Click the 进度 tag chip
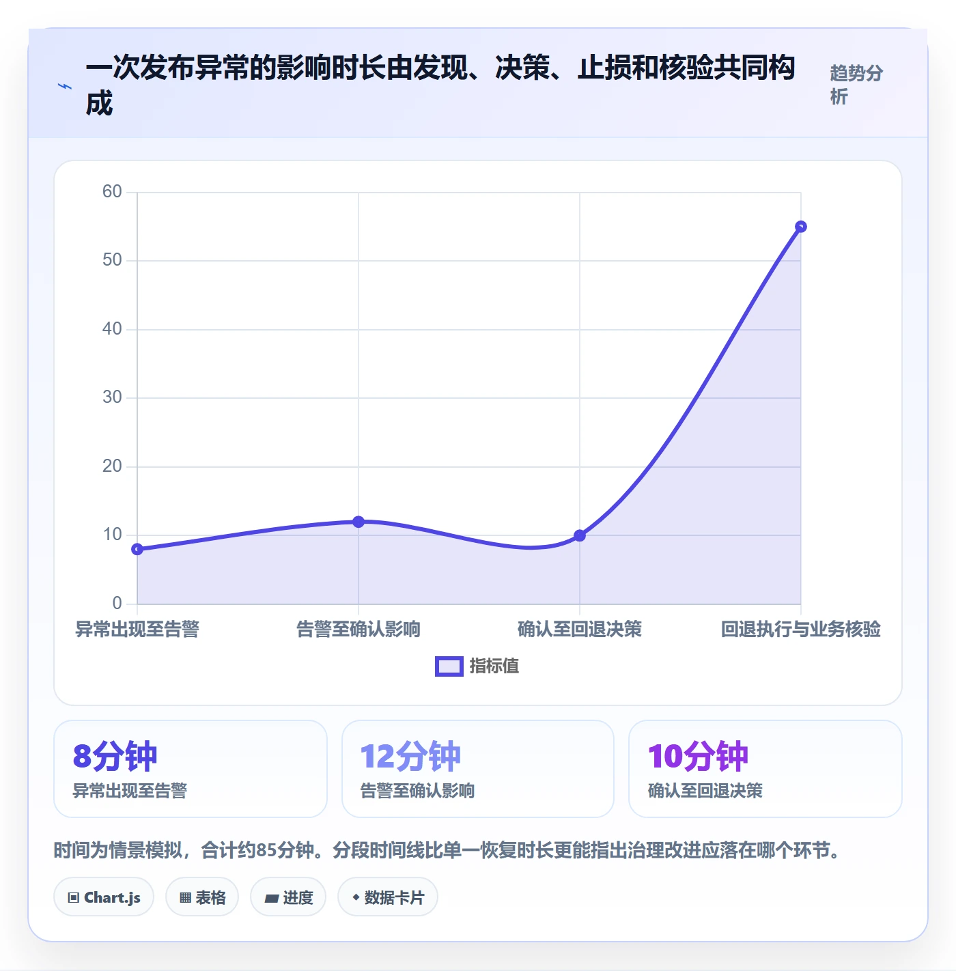This screenshot has height=971, width=956. coord(288,897)
